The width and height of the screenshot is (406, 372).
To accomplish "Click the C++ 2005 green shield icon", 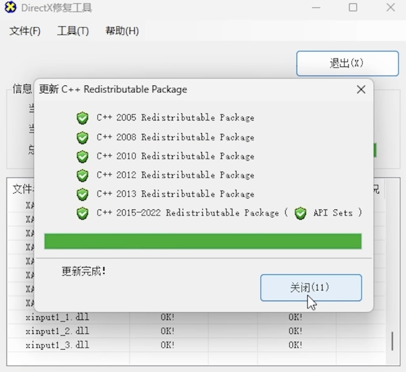I will (83, 118).
